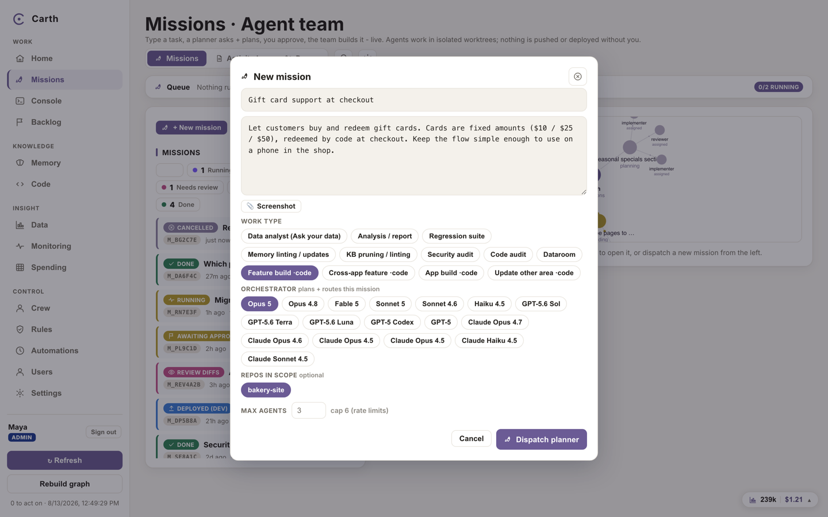This screenshot has height=517, width=828.
Task: Filter missions by Needs review
Action: pyautogui.click(x=190, y=187)
